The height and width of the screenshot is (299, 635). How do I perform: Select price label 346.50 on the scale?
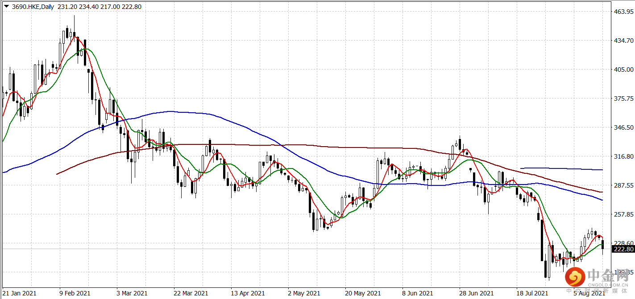624,127
